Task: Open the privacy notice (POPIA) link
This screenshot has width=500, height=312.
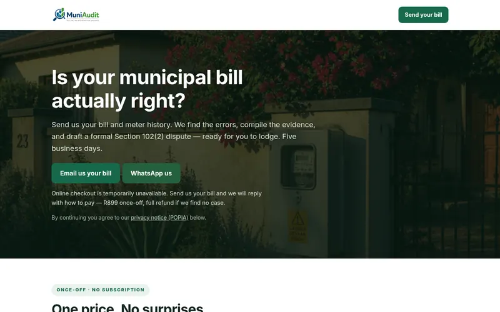Action: pyautogui.click(x=159, y=218)
